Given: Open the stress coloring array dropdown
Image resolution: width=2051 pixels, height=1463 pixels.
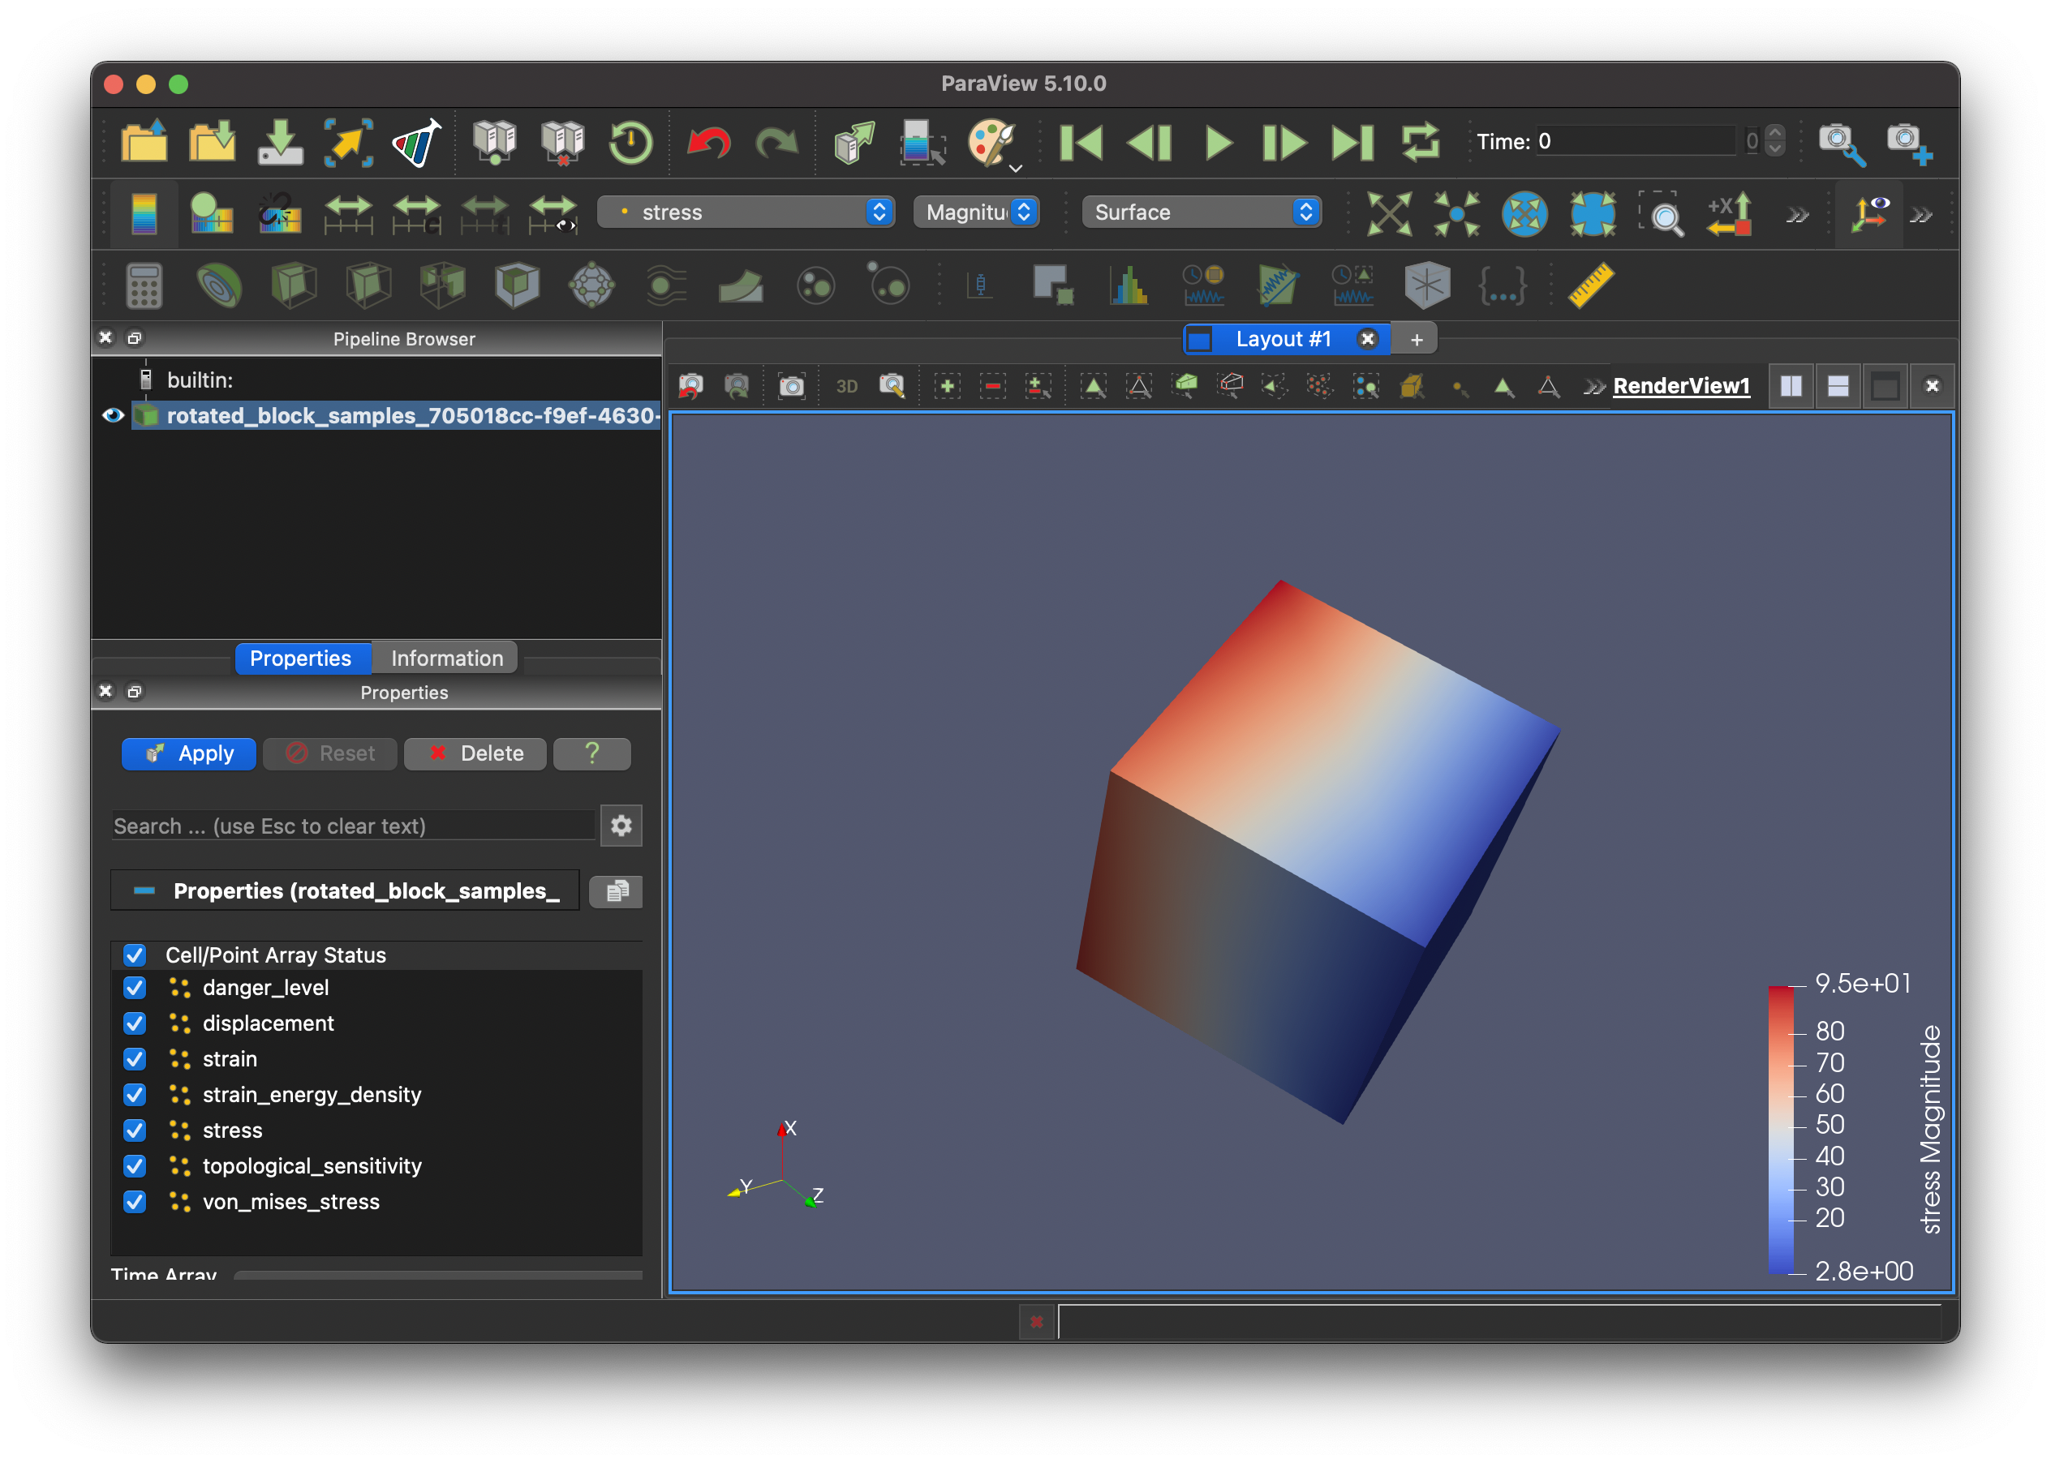Looking at the screenshot, I should tap(744, 212).
